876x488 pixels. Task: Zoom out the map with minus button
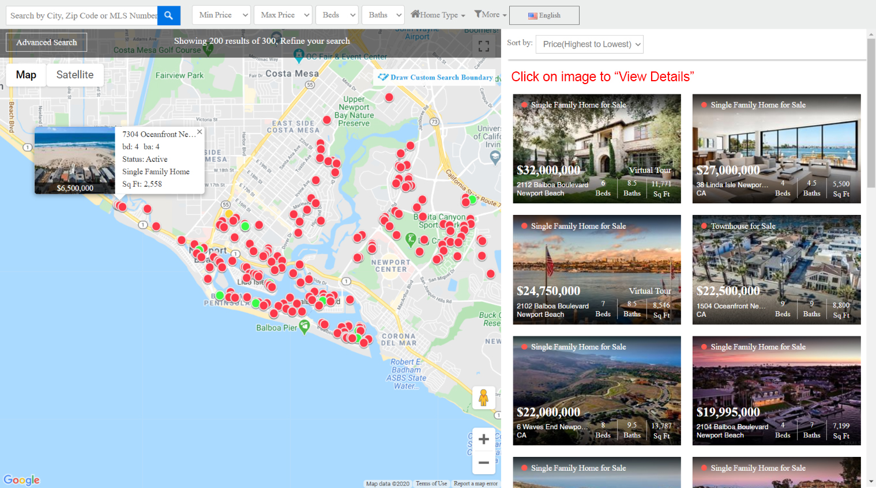(x=483, y=463)
